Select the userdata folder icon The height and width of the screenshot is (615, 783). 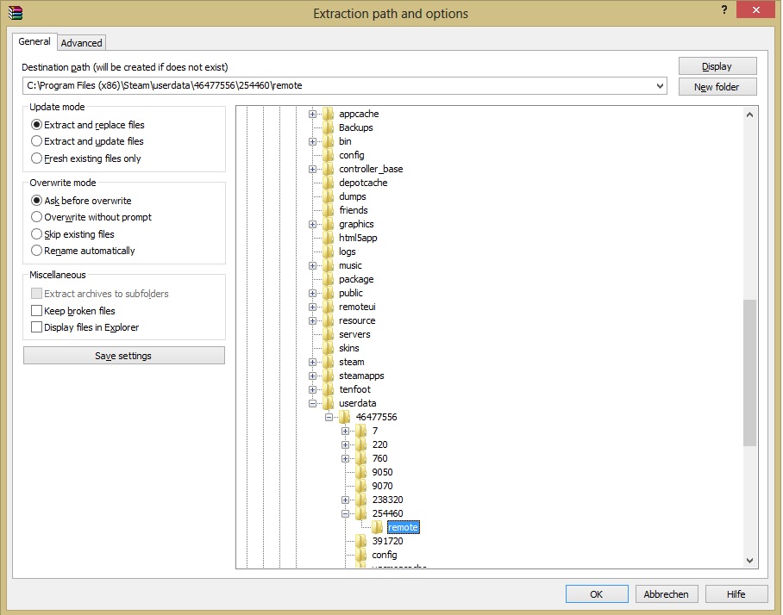pyautogui.click(x=328, y=403)
